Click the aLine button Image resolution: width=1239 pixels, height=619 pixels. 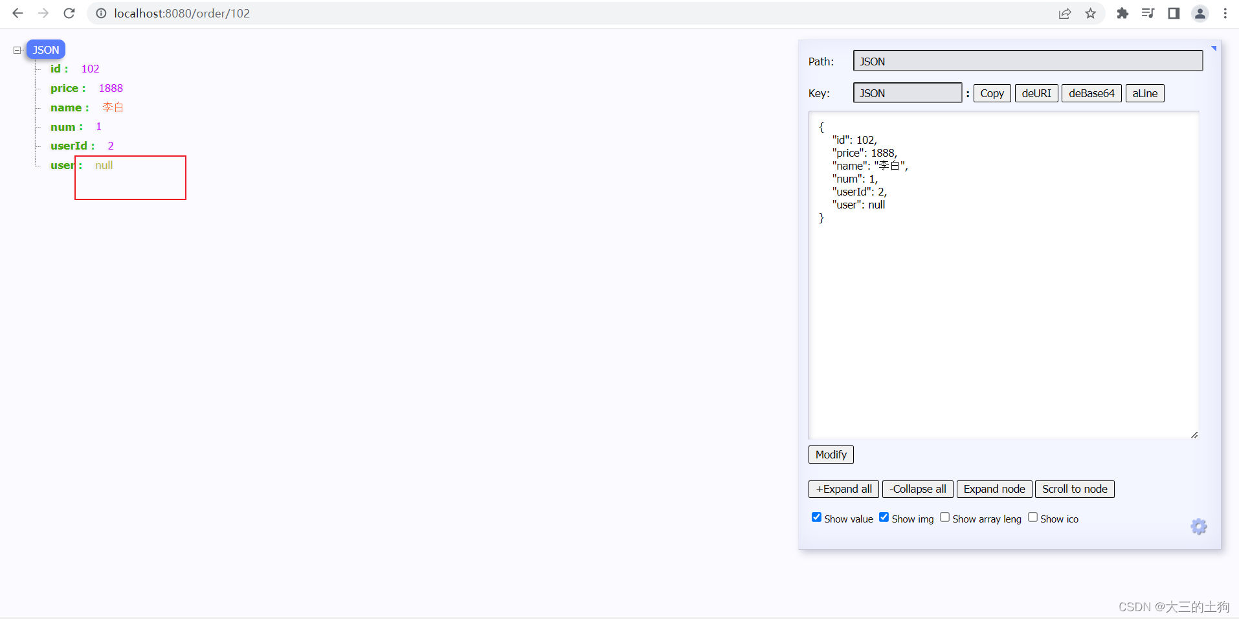(1144, 93)
